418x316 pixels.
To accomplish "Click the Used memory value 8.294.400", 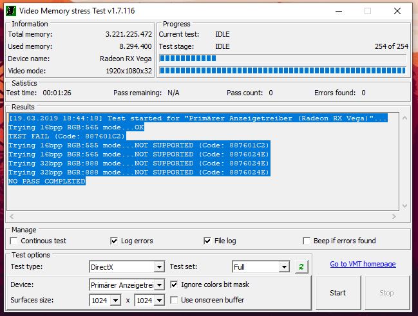I will [x=135, y=46].
